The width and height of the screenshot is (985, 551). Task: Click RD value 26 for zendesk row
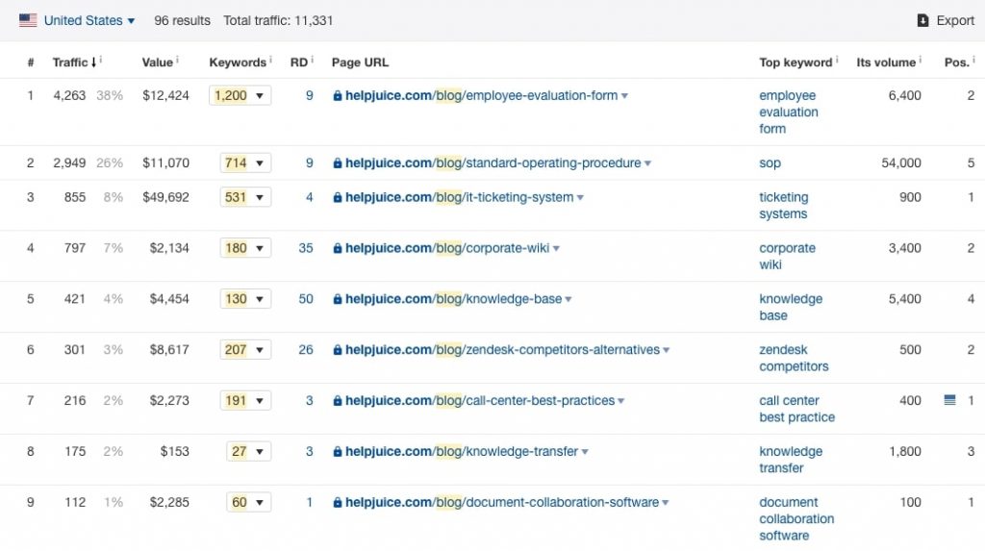coord(305,350)
